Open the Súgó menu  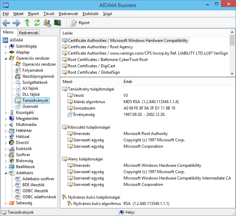point(107,14)
